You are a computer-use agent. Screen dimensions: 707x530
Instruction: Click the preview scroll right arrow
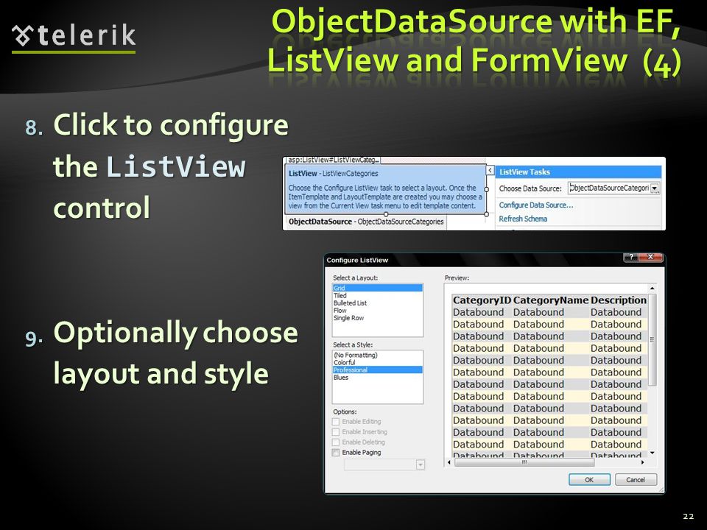(642, 462)
